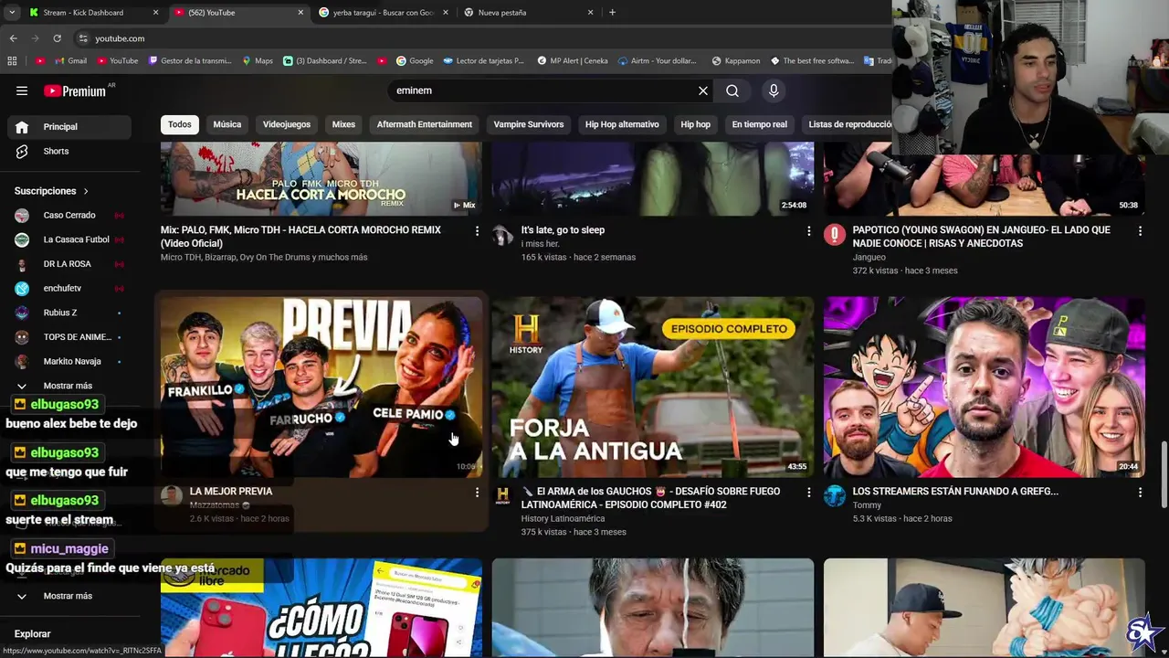The width and height of the screenshot is (1169, 658).
Task: Select 'Vampire Survivors' filter chip
Action: [x=529, y=124]
